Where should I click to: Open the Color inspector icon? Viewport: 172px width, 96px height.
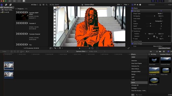(x=135, y=5)
